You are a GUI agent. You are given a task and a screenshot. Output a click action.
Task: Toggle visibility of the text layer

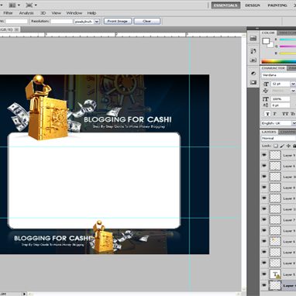click(x=264, y=274)
